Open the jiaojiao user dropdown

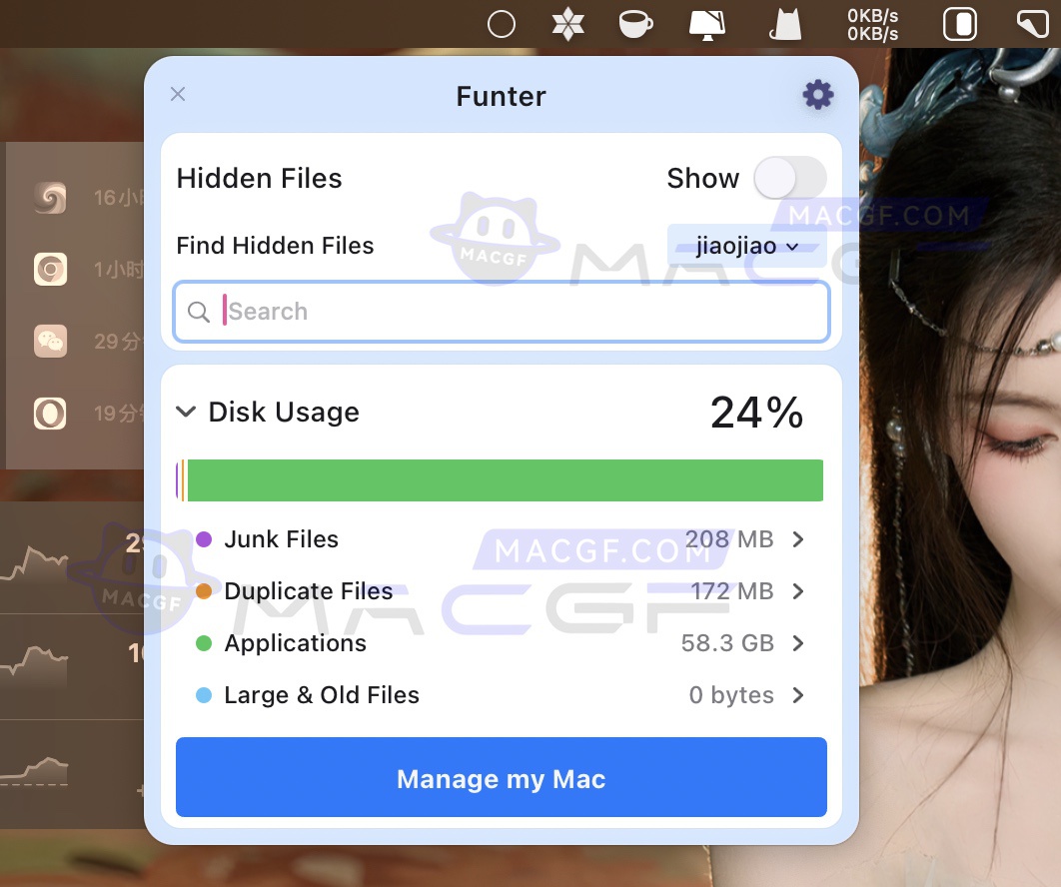pos(747,245)
